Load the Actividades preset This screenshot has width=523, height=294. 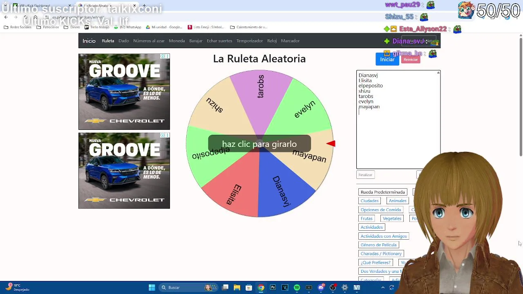tap(372, 227)
